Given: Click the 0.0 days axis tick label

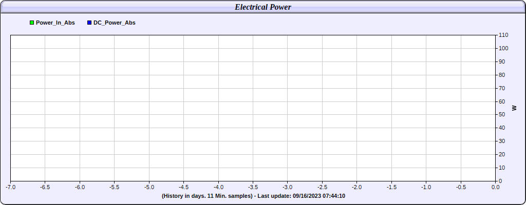Looking at the screenshot, I should 495,187.
